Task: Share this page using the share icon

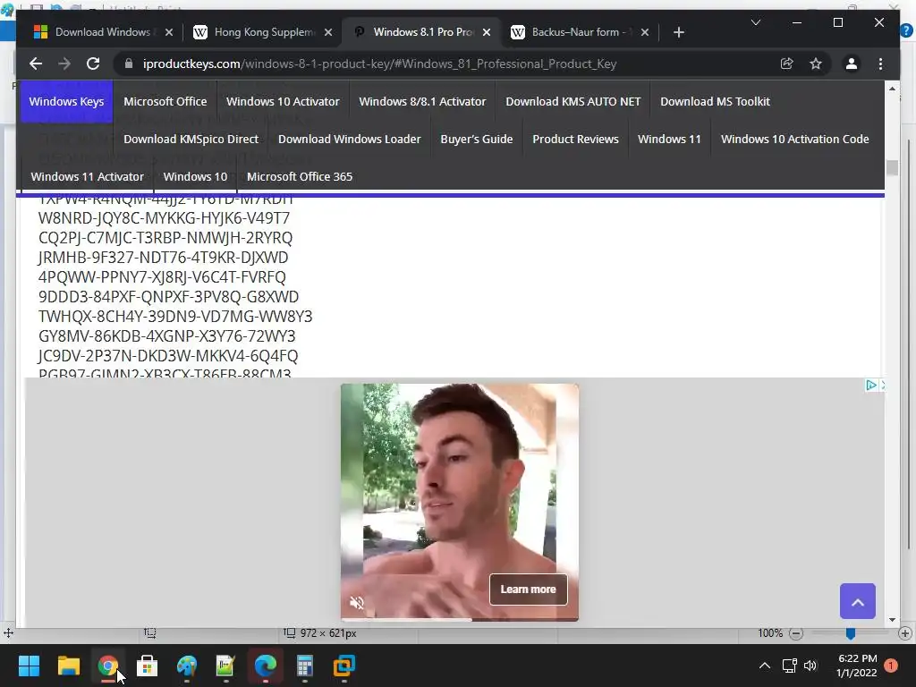Action: (x=787, y=64)
